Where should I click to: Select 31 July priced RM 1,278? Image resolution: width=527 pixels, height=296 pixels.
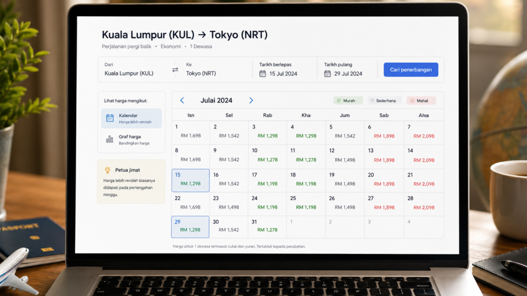(x=268, y=227)
